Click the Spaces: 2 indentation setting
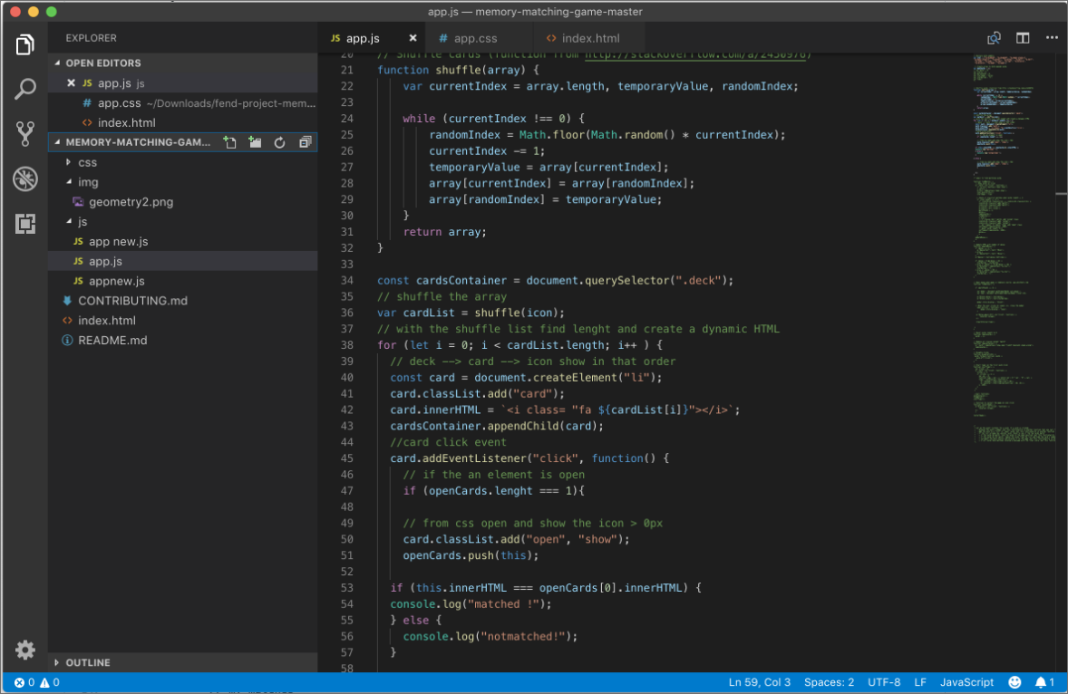The image size is (1068, 694). coord(829,682)
